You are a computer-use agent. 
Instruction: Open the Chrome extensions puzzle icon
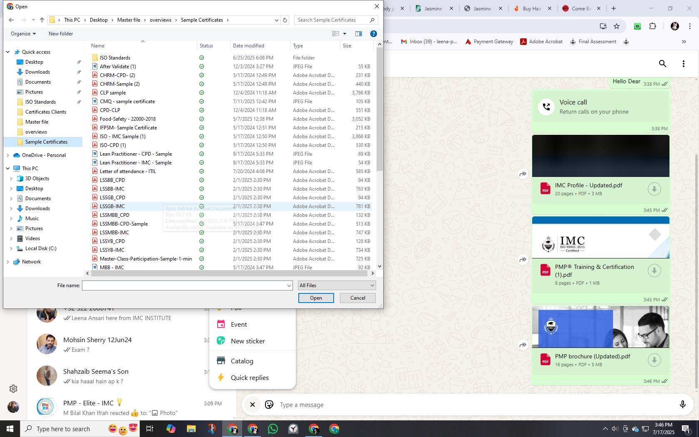pyautogui.click(x=652, y=26)
